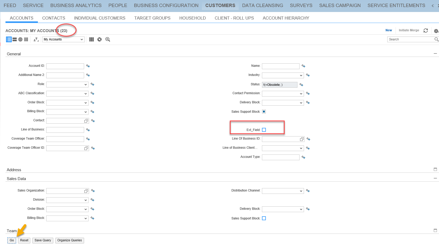Click Initiate Merge link
The width and height of the screenshot is (439, 245).
coord(409,30)
